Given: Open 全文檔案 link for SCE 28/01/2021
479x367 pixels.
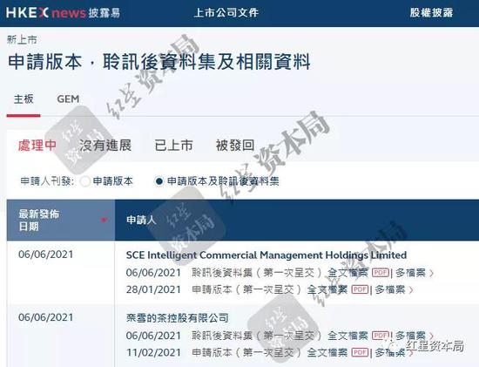Looking at the screenshot, I should coord(327,289).
